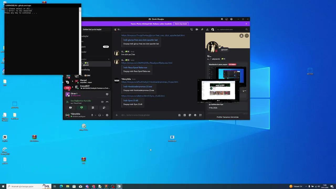Click 'İndir gloryx free one click spoofer bat' title
This screenshot has width=336, height=189.
tap(140, 40)
